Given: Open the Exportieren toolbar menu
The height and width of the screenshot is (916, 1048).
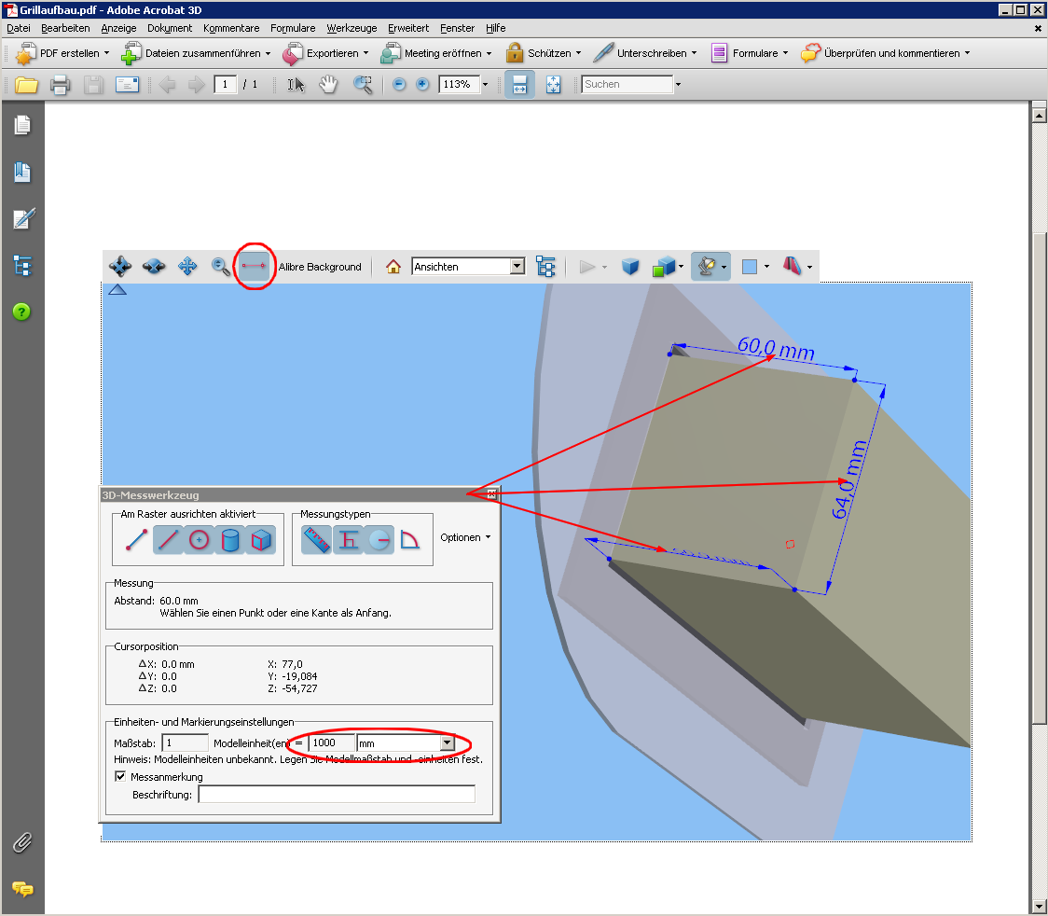Looking at the screenshot, I should tap(325, 53).
